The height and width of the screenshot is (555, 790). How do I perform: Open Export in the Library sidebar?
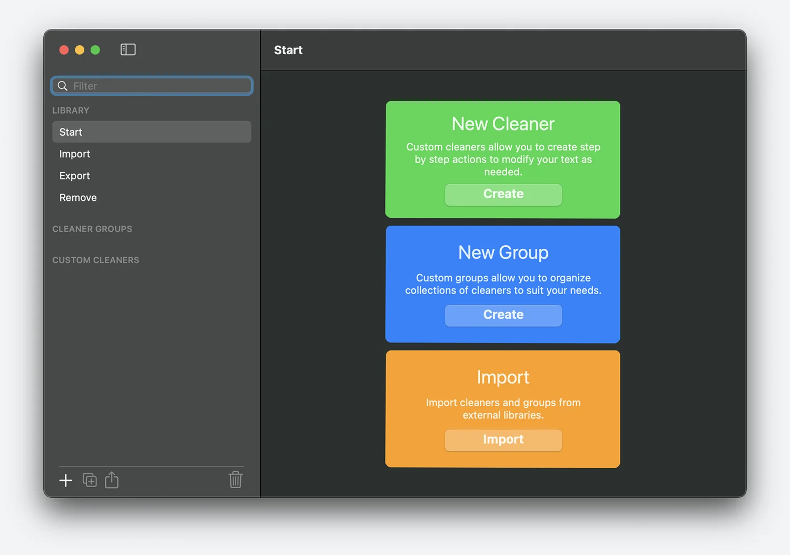click(x=75, y=176)
